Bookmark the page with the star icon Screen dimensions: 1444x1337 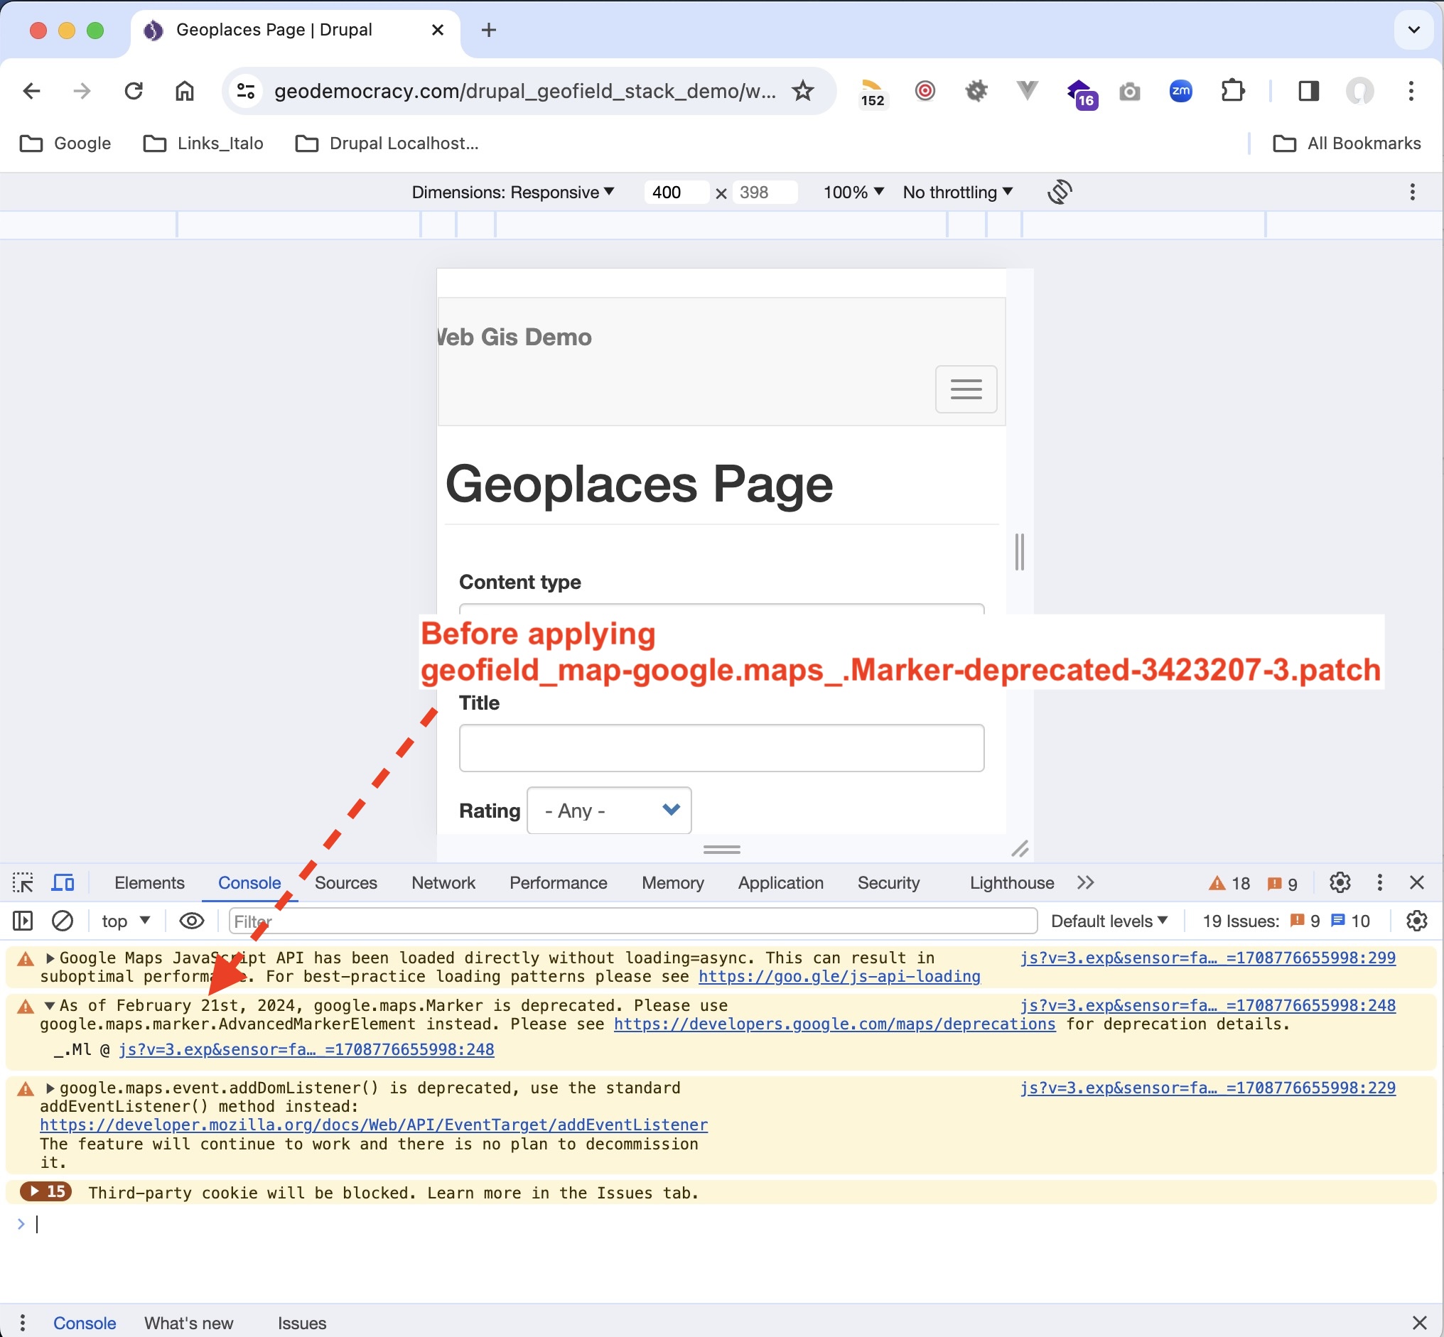tap(803, 91)
